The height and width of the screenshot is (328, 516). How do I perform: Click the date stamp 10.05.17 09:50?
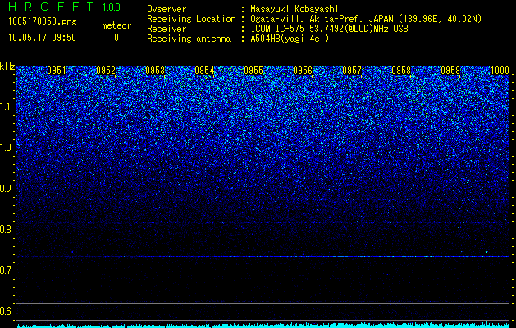coord(42,38)
